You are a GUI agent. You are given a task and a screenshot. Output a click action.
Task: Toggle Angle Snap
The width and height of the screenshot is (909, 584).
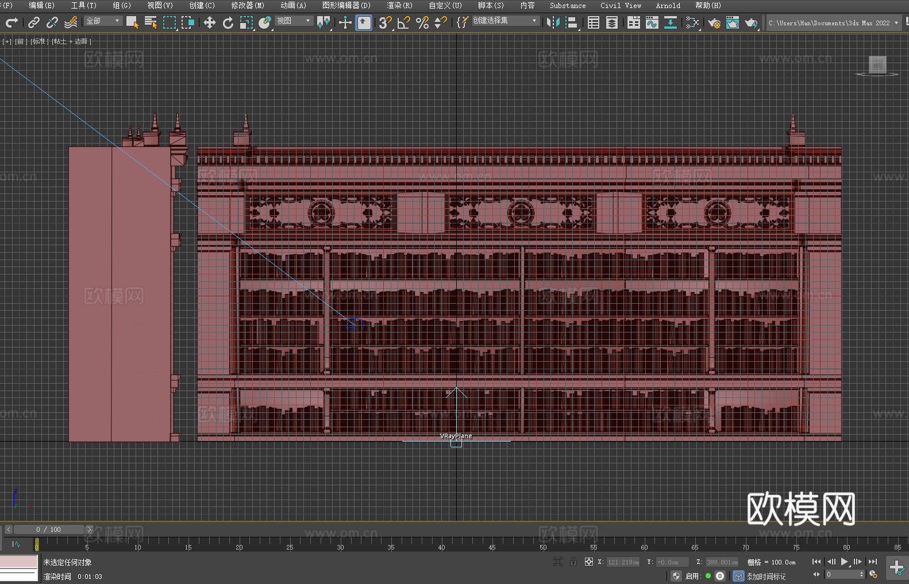click(404, 22)
